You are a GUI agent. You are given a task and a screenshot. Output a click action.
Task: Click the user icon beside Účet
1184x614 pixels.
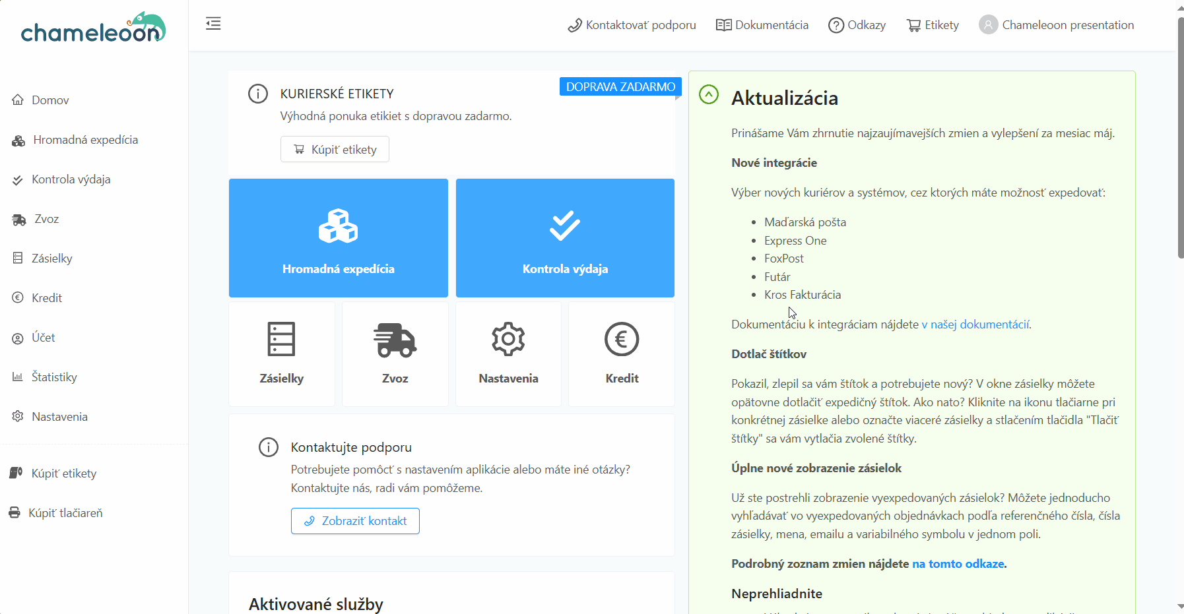(x=18, y=338)
